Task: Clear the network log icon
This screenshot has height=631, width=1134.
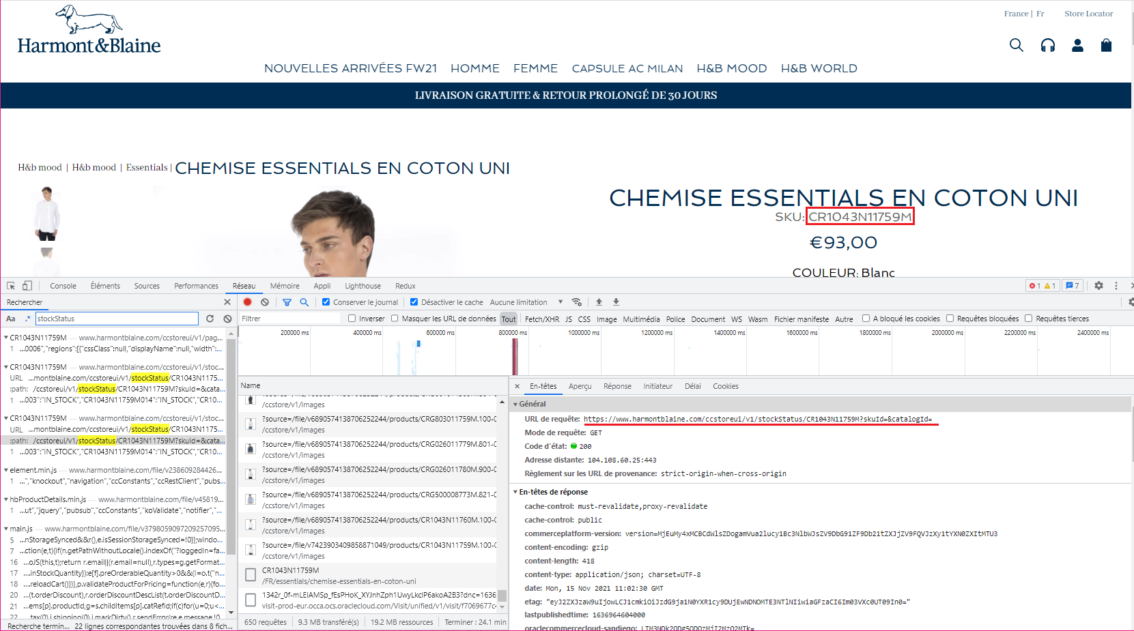Action: [265, 302]
